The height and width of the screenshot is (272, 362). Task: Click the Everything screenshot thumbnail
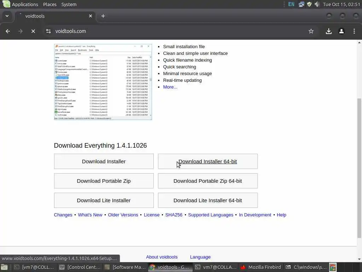pyautogui.click(x=103, y=82)
